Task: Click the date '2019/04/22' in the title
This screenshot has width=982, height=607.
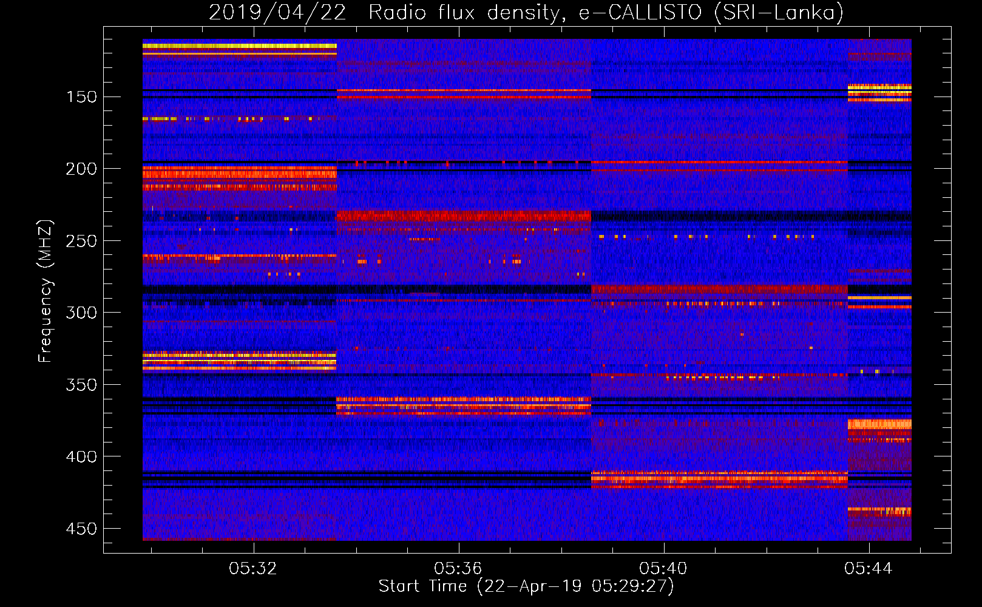Action: 277,12
